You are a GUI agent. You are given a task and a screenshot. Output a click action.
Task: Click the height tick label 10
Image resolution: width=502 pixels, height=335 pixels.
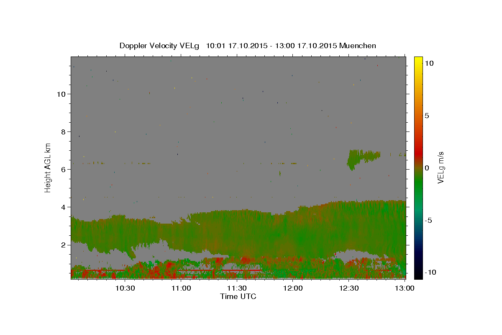click(x=61, y=94)
